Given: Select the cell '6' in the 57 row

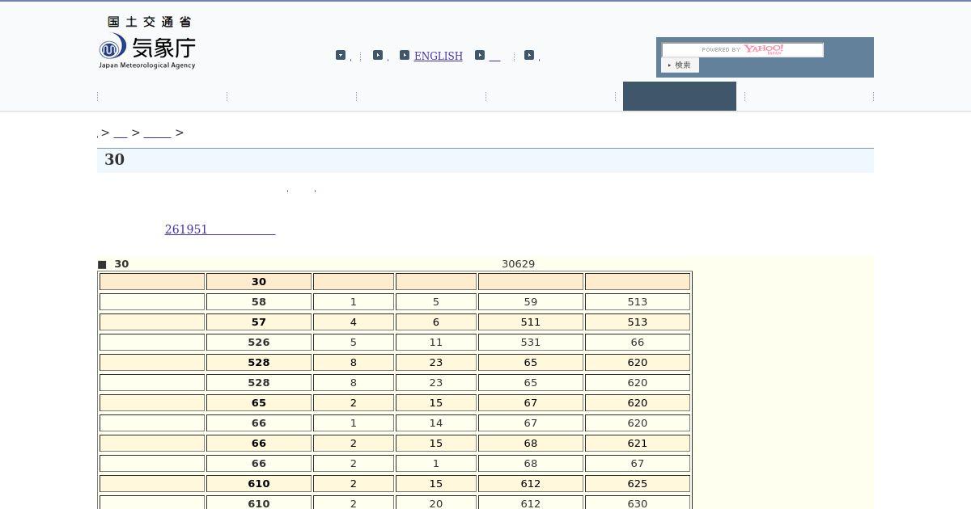Looking at the screenshot, I should 436,322.
